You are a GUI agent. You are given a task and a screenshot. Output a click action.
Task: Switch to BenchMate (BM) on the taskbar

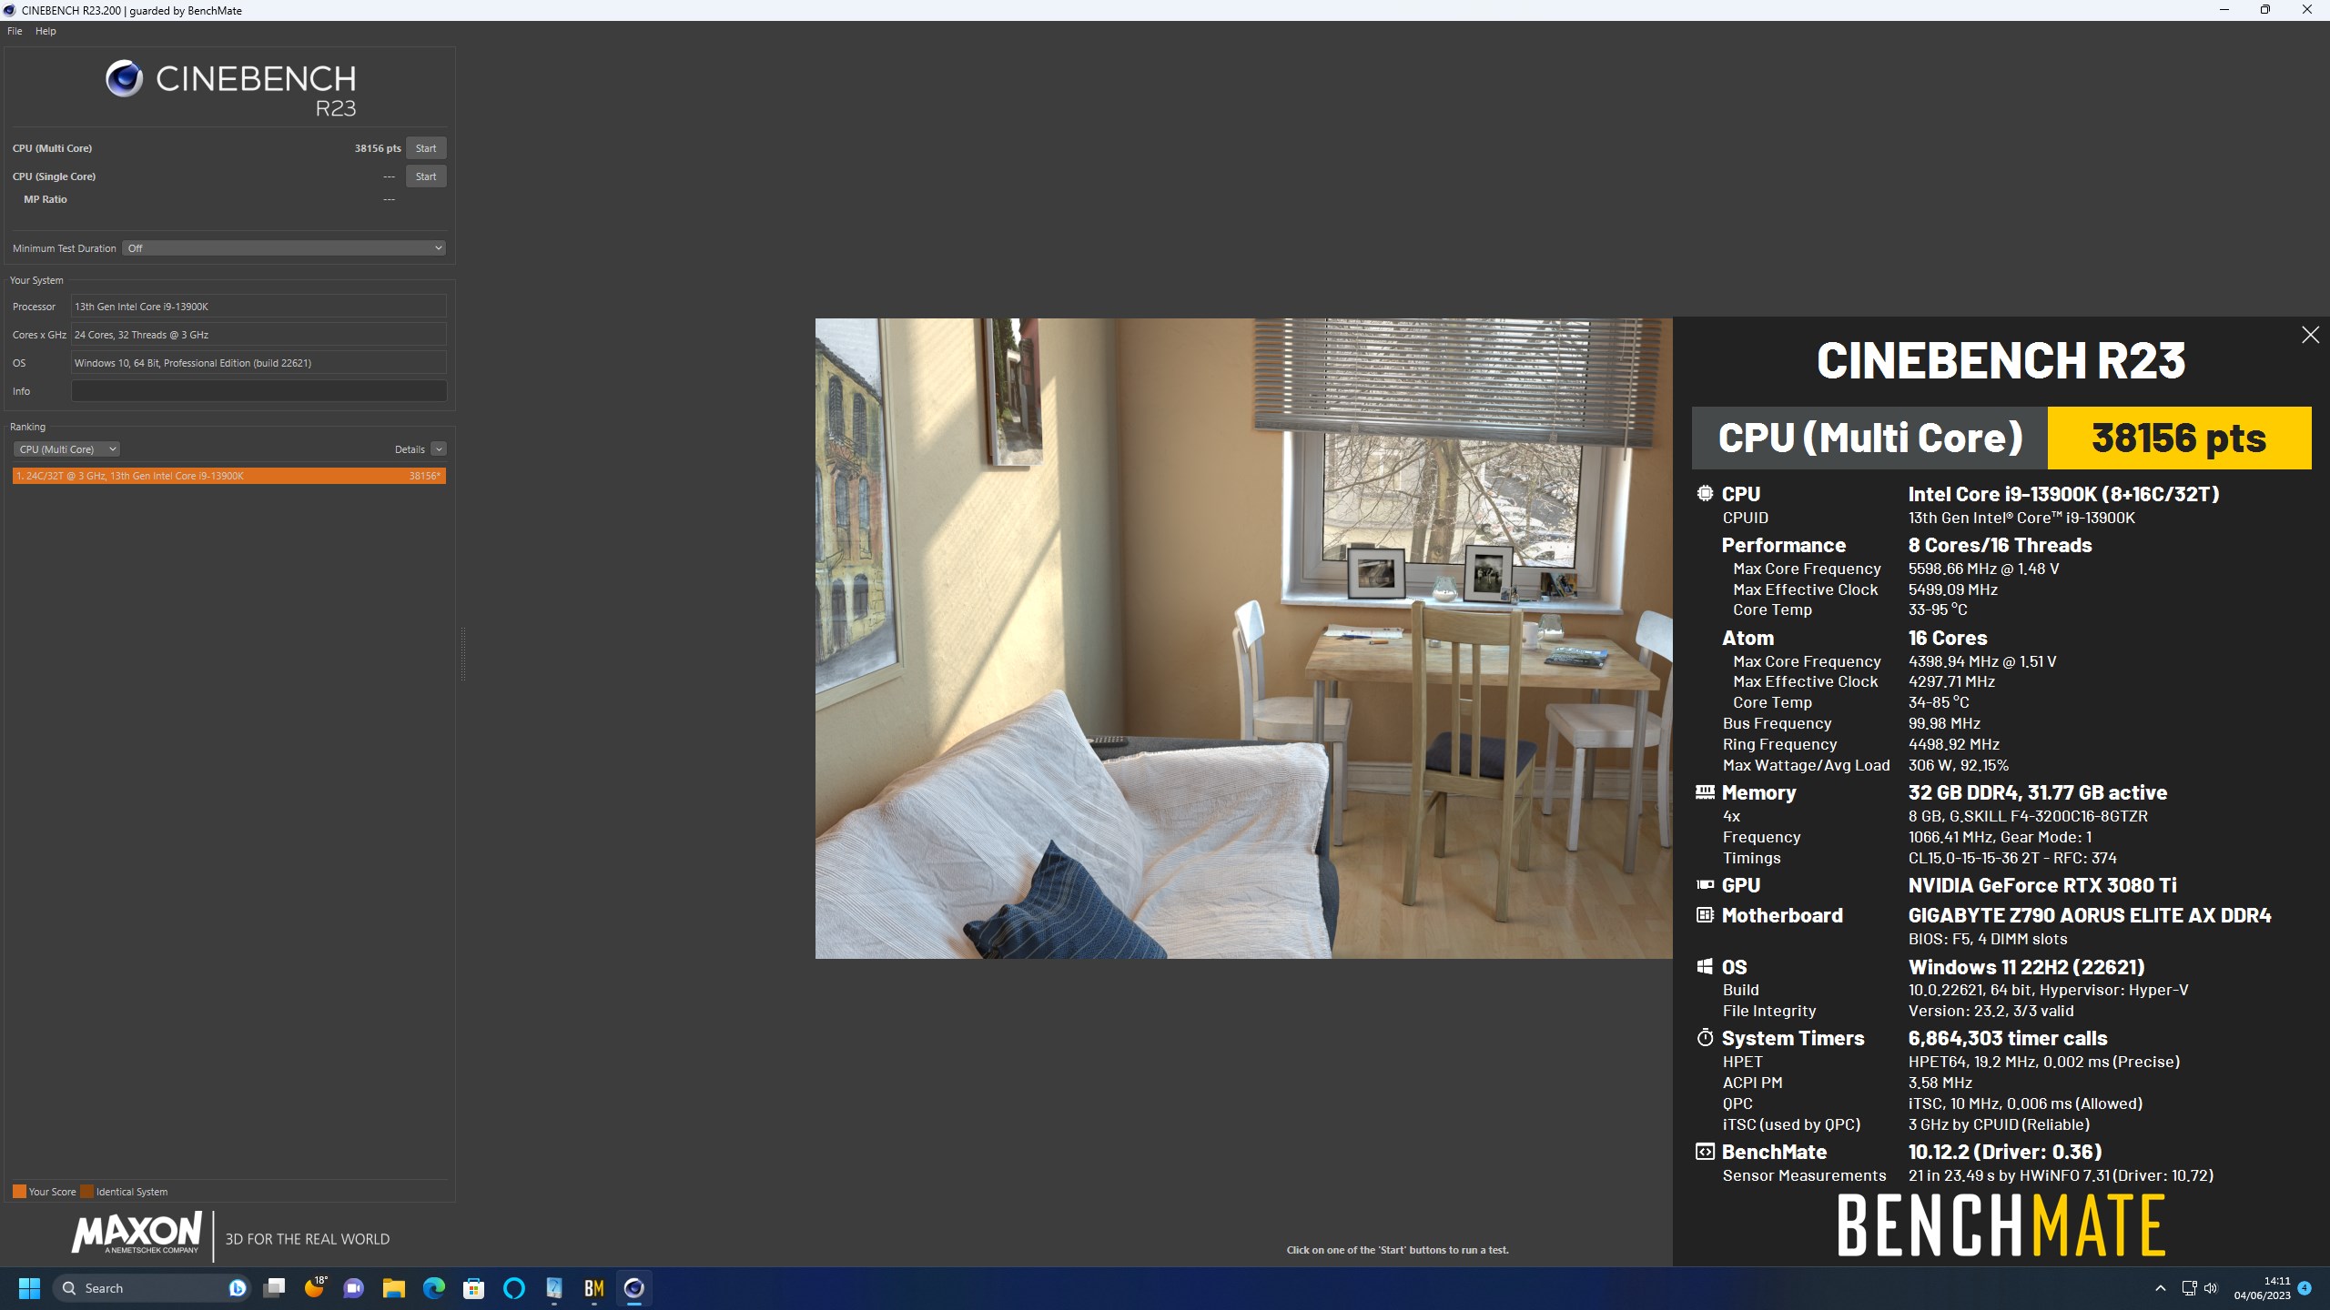point(594,1288)
